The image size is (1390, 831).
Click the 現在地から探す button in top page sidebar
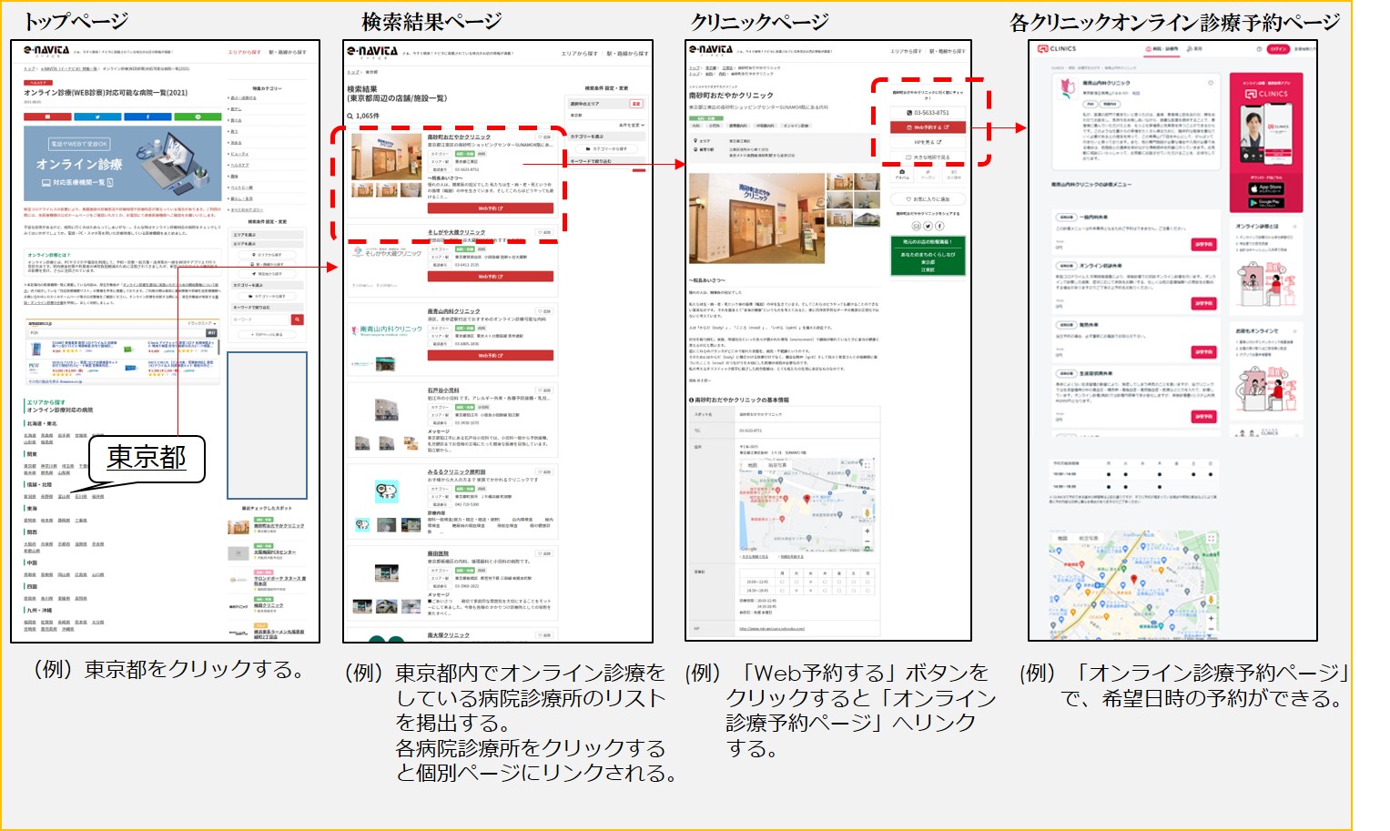(x=267, y=274)
